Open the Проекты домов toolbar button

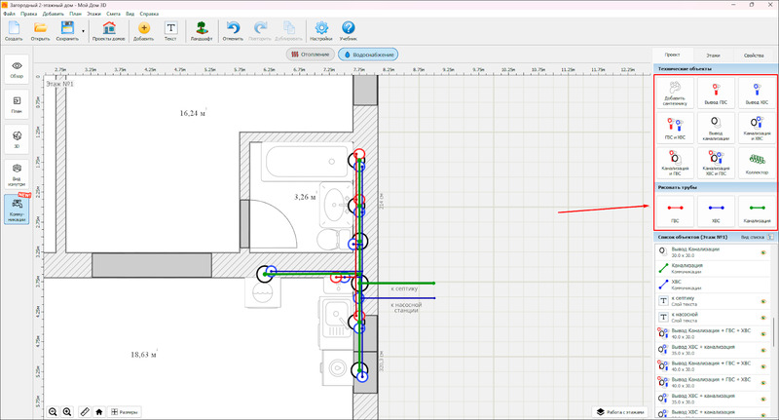click(110, 32)
